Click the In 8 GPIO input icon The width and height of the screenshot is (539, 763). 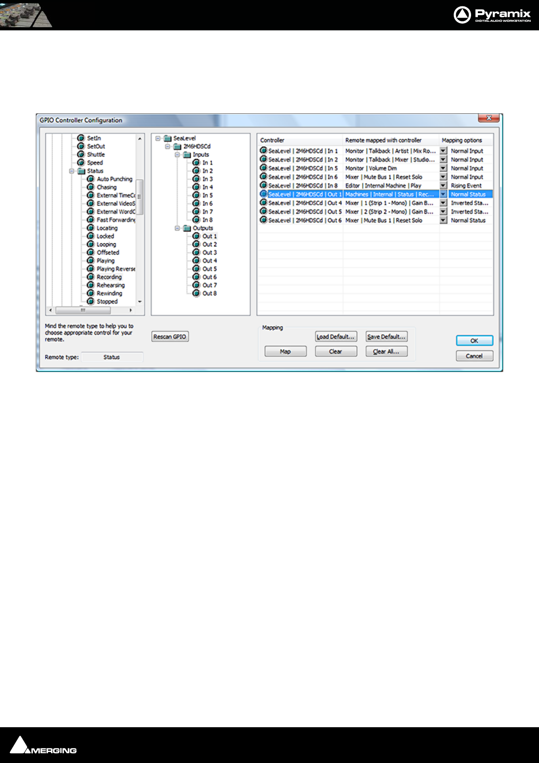coord(196,219)
